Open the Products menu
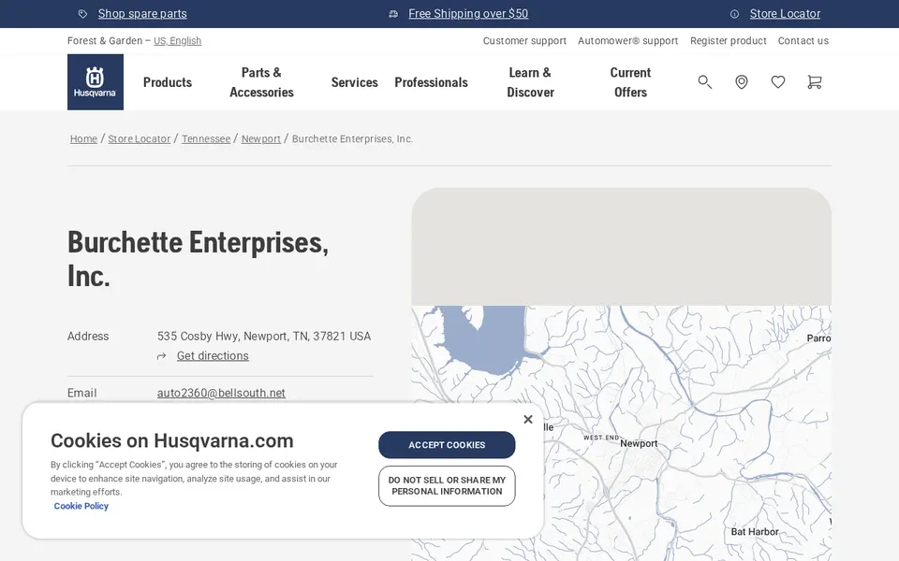The width and height of the screenshot is (899, 561). point(168,82)
